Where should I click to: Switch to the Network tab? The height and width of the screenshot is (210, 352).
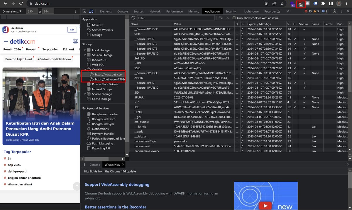(155, 11)
